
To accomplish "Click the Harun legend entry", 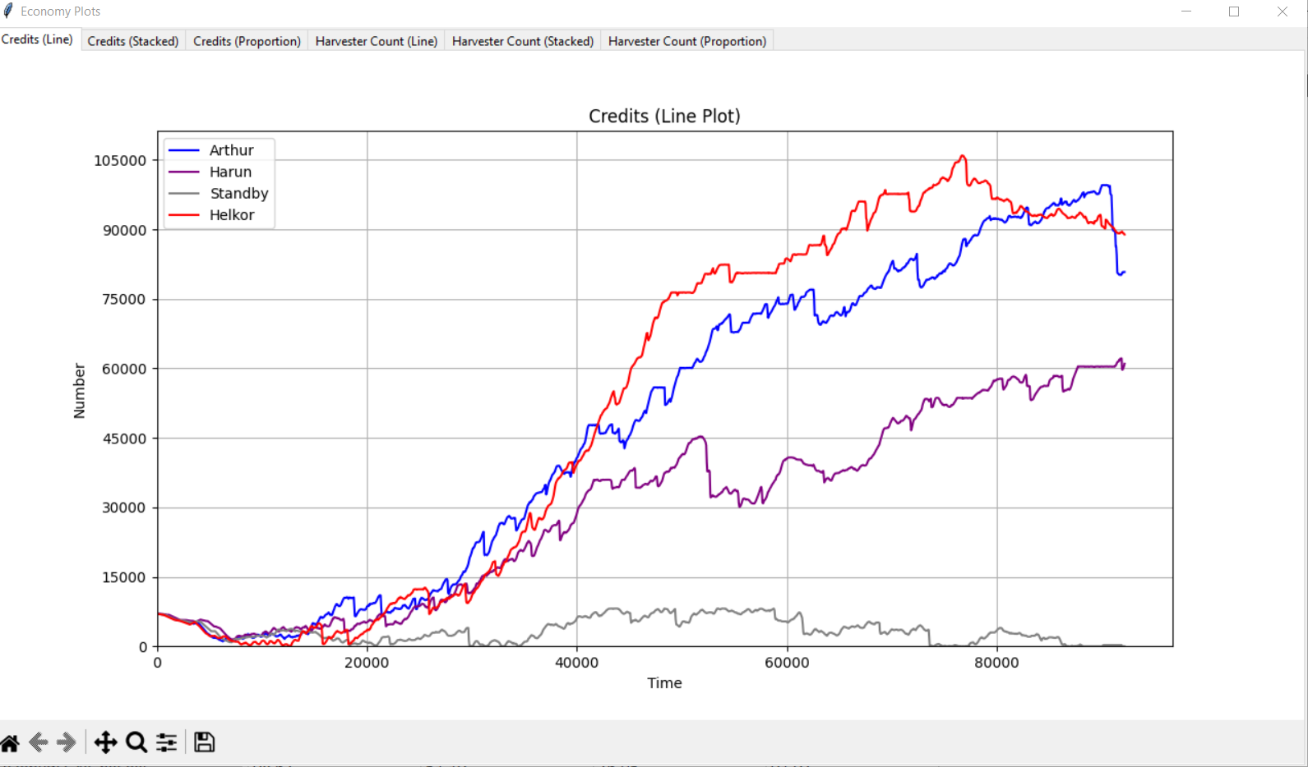I will [x=230, y=172].
